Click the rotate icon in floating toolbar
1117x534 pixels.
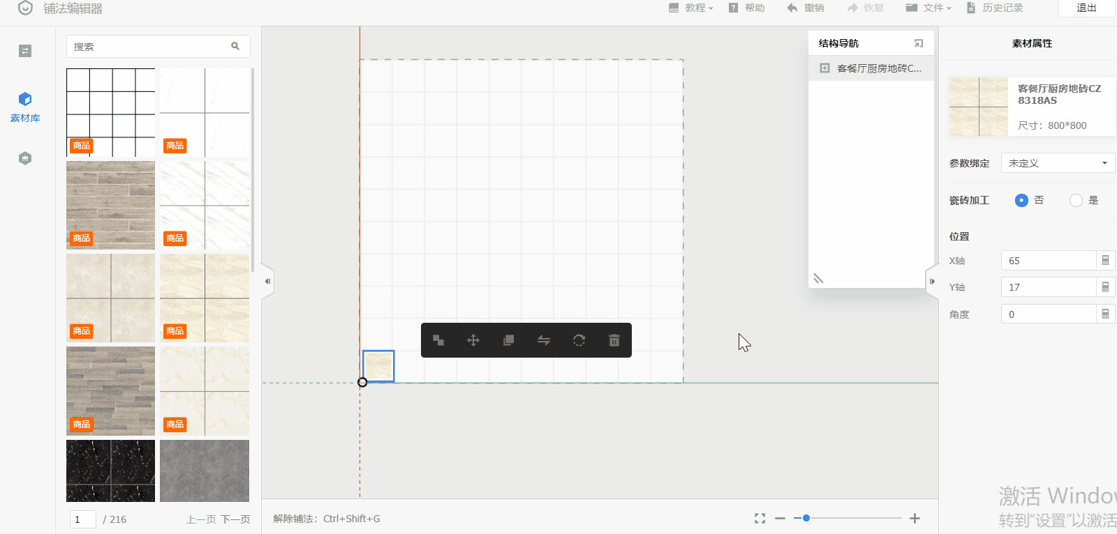(x=579, y=340)
